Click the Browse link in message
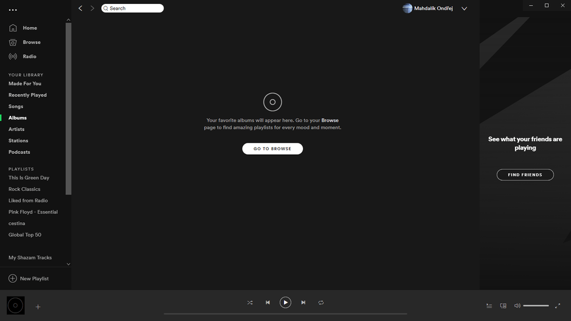The height and width of the screenshot is (321, 571). (x=330, y=120)
